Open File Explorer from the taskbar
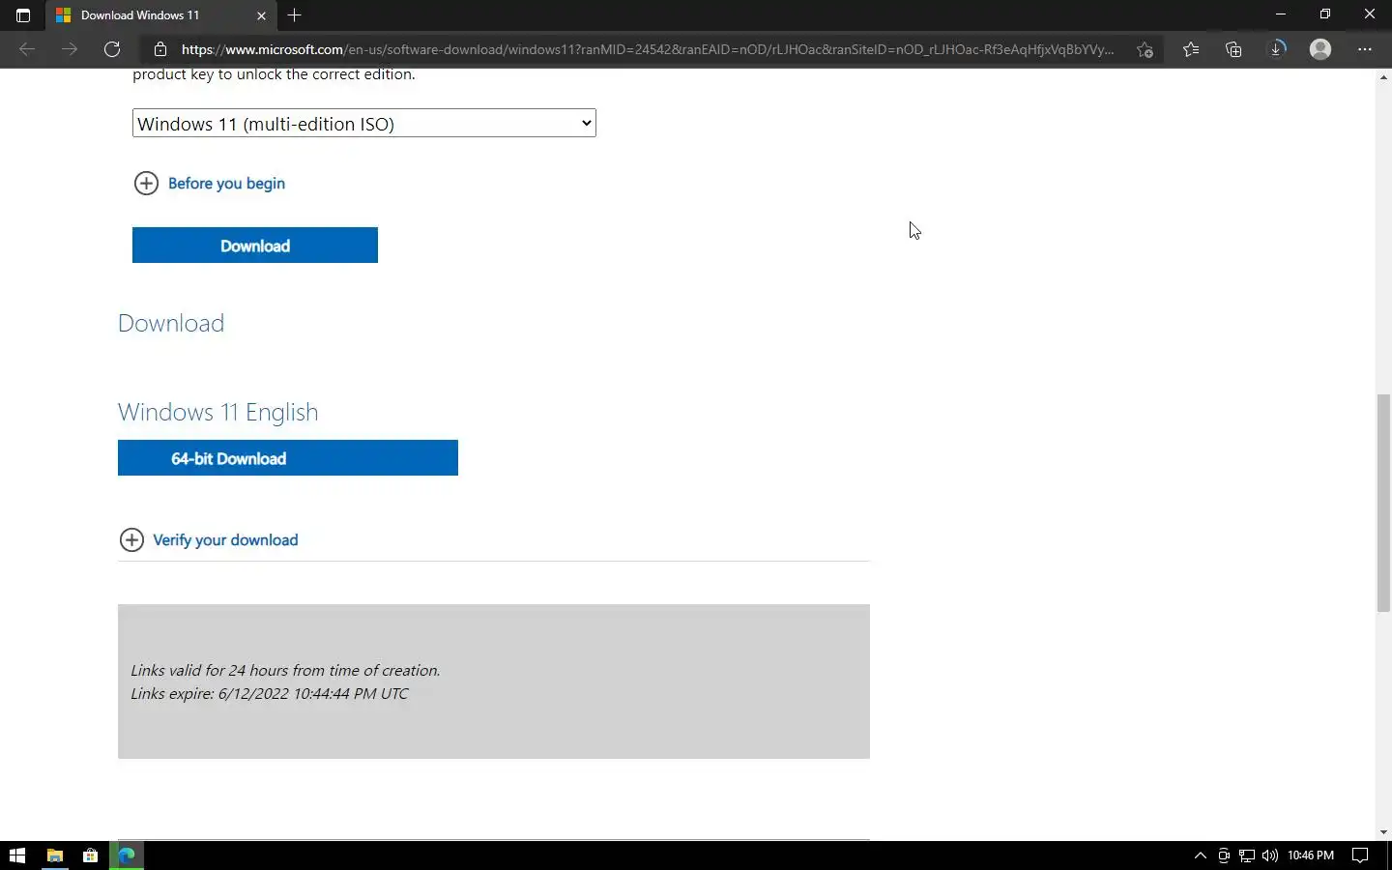 coord(55,855)
